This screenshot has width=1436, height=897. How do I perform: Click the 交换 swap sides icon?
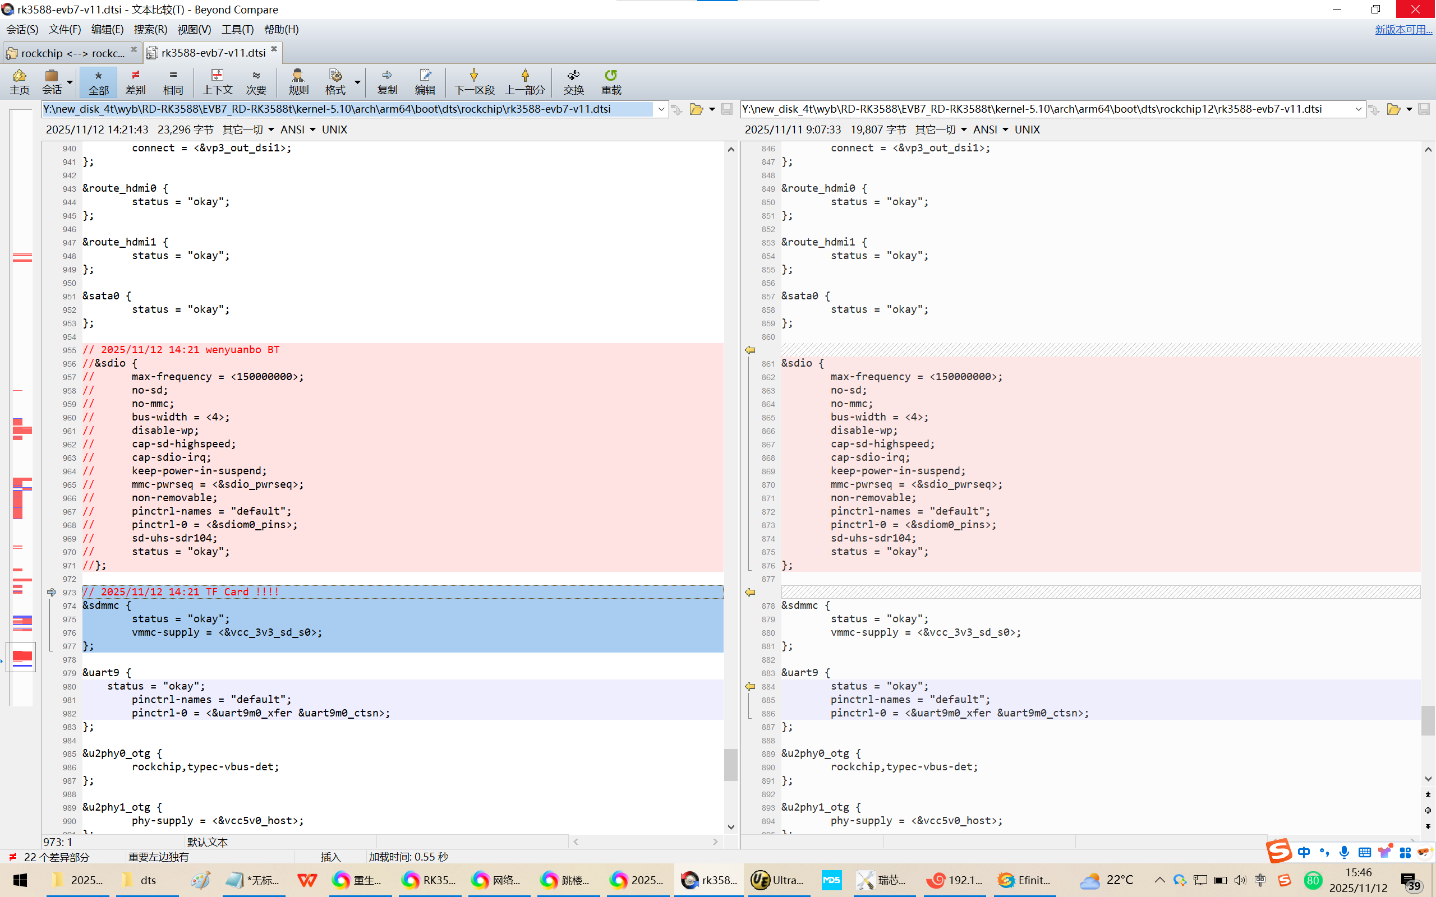(x=573, y=81)
